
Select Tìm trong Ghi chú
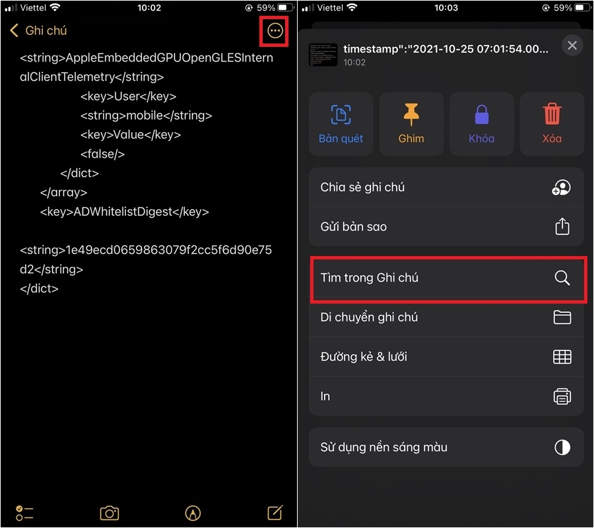(x=446, y=278)
